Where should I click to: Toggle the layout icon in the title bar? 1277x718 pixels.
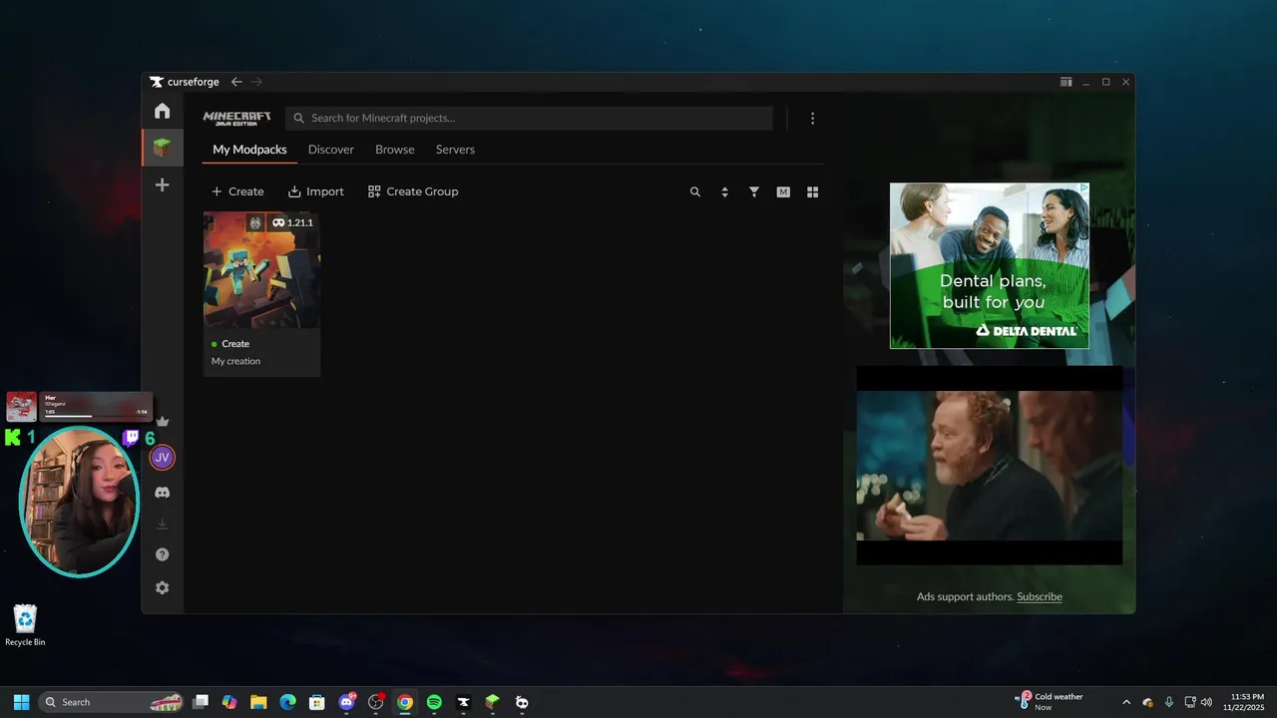coord(1065,82)
